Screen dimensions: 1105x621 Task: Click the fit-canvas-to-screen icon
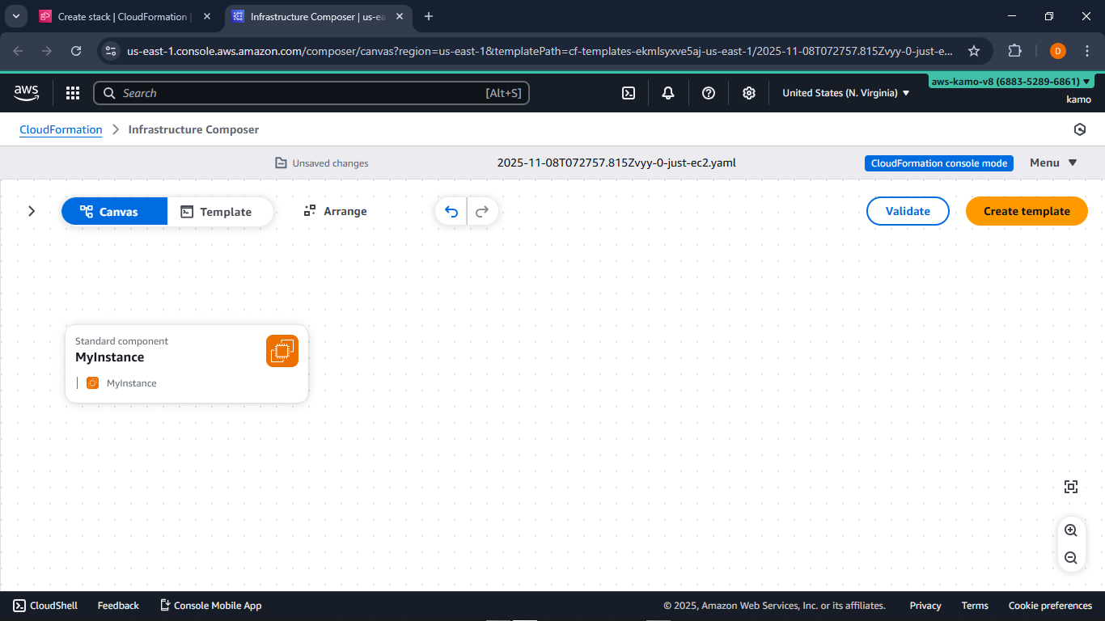(x=1071, y=486)
